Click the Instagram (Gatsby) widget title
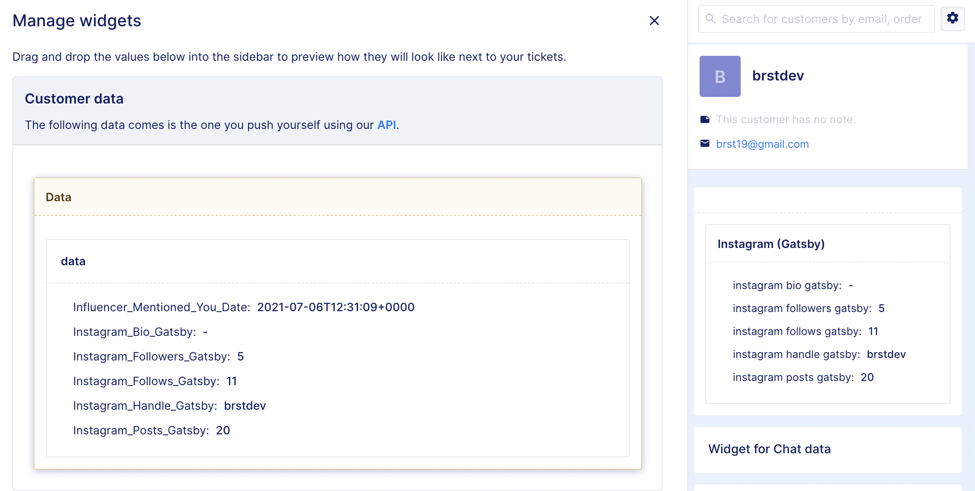Screen dimensions: 975x491 [x=771, y=244]
